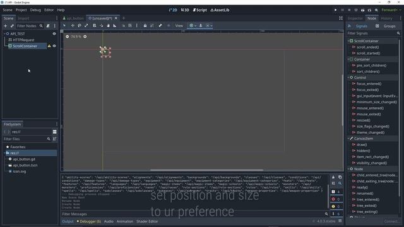The height and width of the screenshot is (227, 404).
Task: Toggle visibility of API_TEST node
Action: click(54, 33)
